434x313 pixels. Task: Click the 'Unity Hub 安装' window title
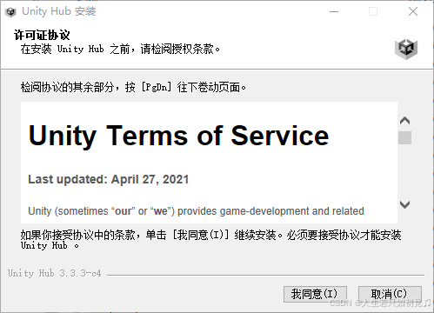pos(59,11)
